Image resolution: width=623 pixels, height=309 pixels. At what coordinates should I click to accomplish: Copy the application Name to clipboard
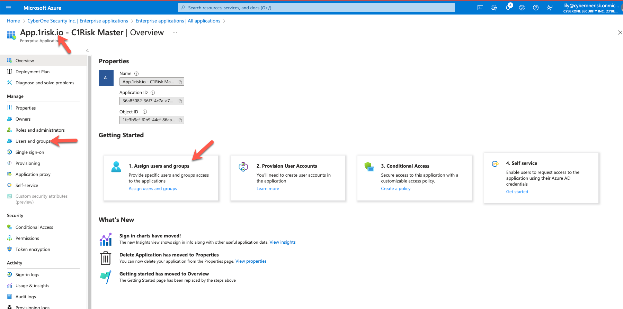pyautogui.click(x=180, y=82)
